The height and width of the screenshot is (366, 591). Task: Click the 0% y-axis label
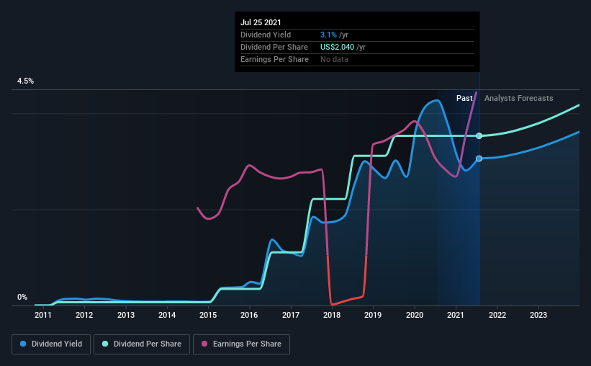point(22,298)
